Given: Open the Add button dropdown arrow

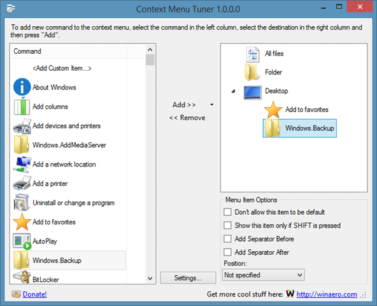Looking at the screenshot, I should tap(212, 105).
